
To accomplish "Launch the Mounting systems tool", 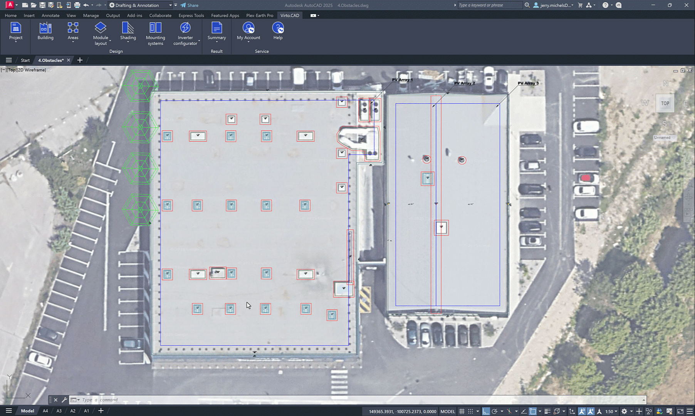I will tap(156, 34).
